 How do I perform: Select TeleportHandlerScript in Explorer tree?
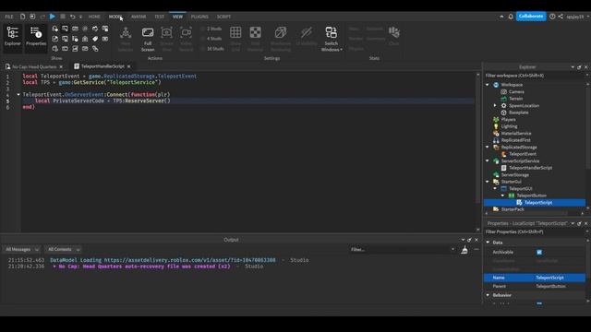(x=530, y=168)
